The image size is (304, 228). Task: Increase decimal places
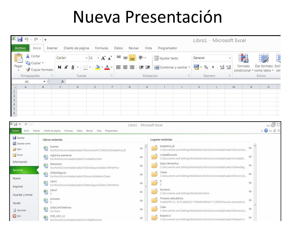point(222,67)
